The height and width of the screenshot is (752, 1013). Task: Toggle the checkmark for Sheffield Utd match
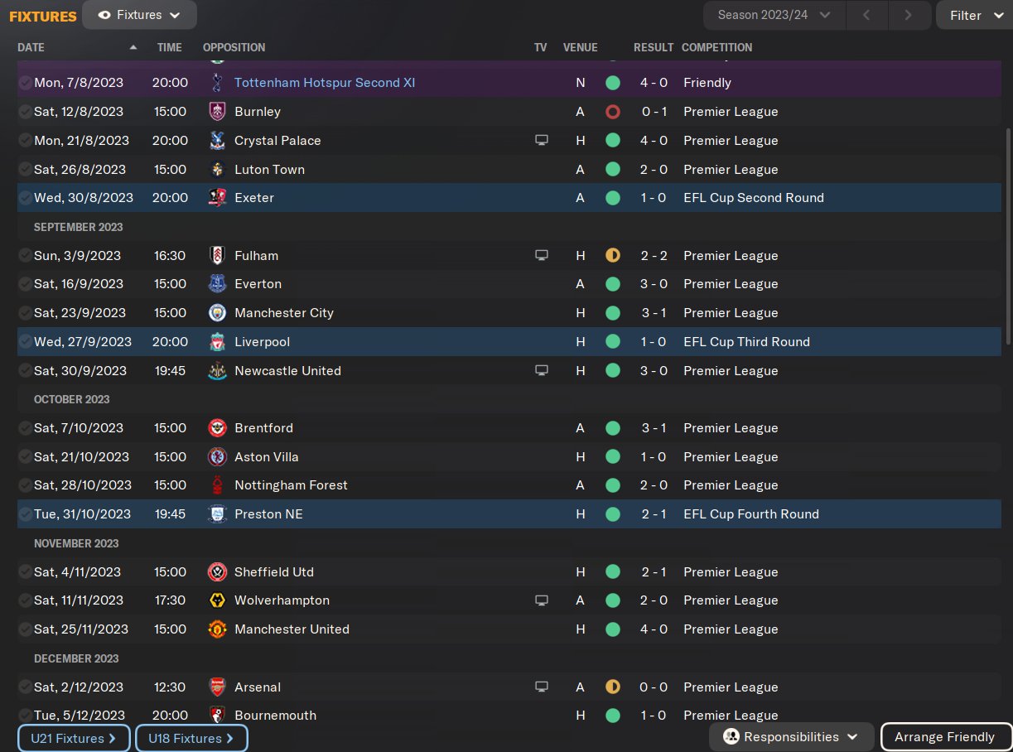[x=25, y=572]
